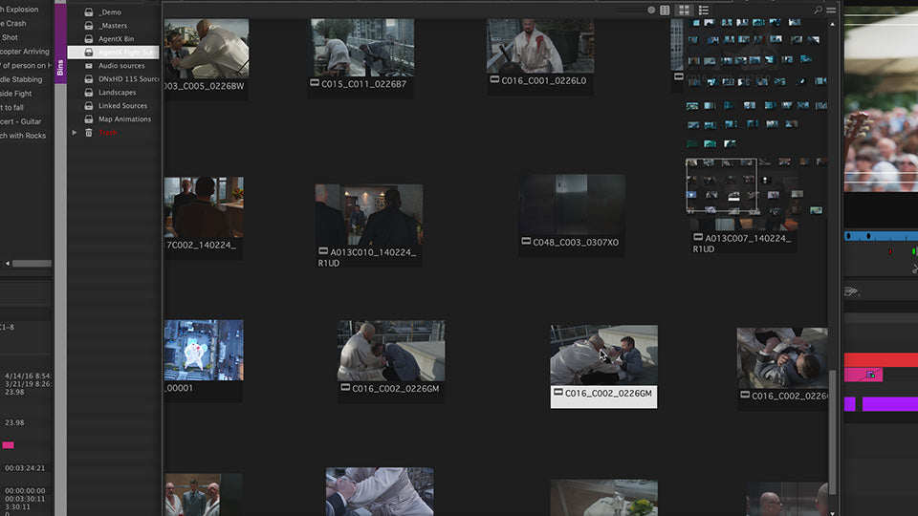This screenshot has width=918, height=516.
Task: Open the bin hamburger menu
Action: point(831,10)
